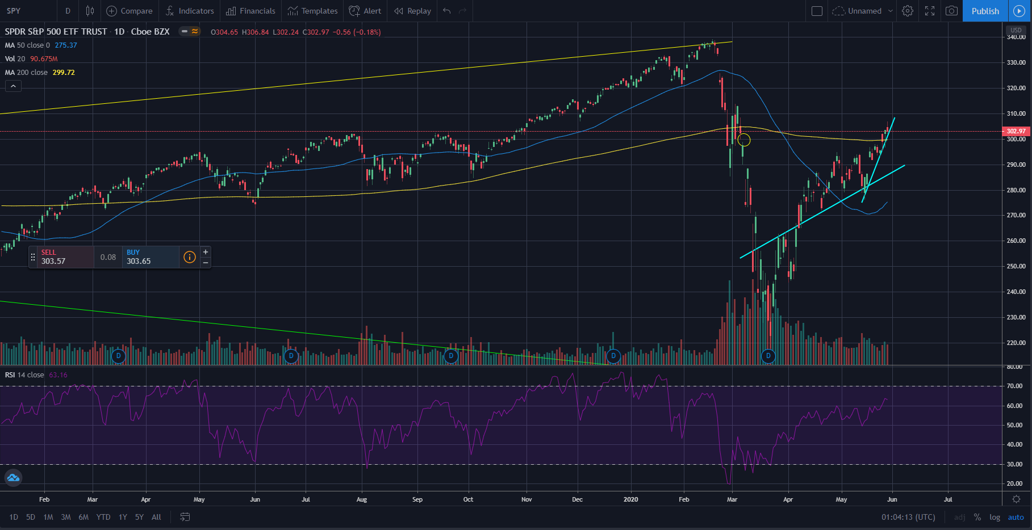Click the 01:04:13 (UTC) timezone clock
Viewport: 1032px width, 530px height.
click(x=908, y=517)
